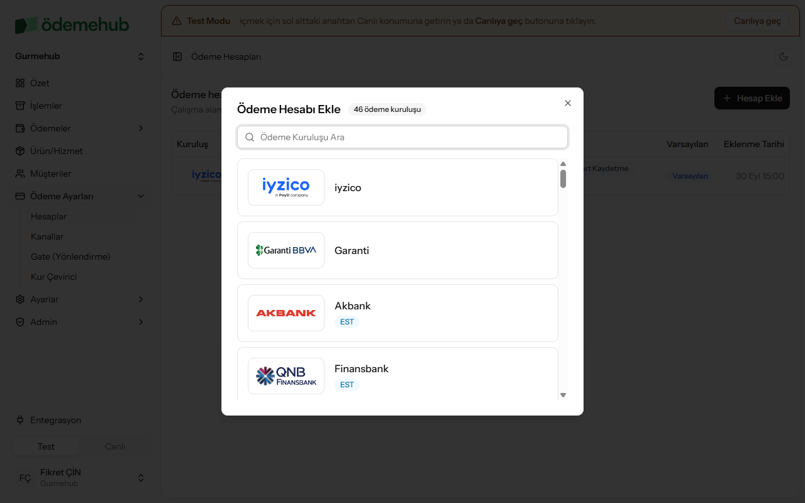The height and width of the screenshot is (503, 805).
Task: Click the Entegrasyon plug icon
Action: coord(20,420)
